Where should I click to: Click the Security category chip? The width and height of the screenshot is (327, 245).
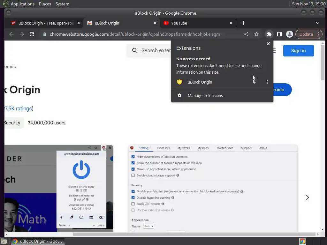click(x=13, y=123)
